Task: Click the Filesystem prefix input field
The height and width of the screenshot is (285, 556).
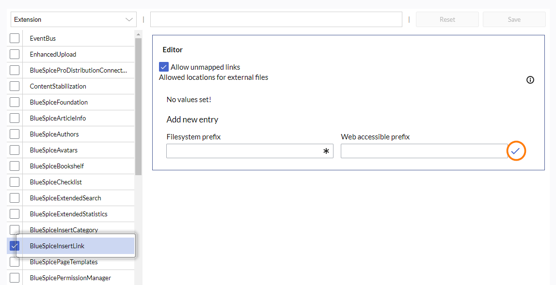Action: click(244, 151)
